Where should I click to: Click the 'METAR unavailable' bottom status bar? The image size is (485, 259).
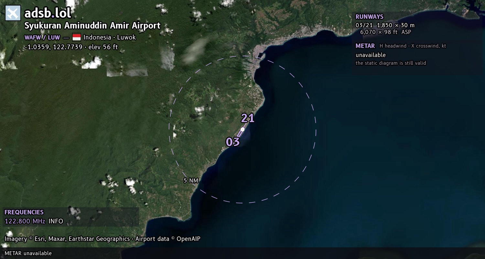pyautogui.click(x=242, y=253)
